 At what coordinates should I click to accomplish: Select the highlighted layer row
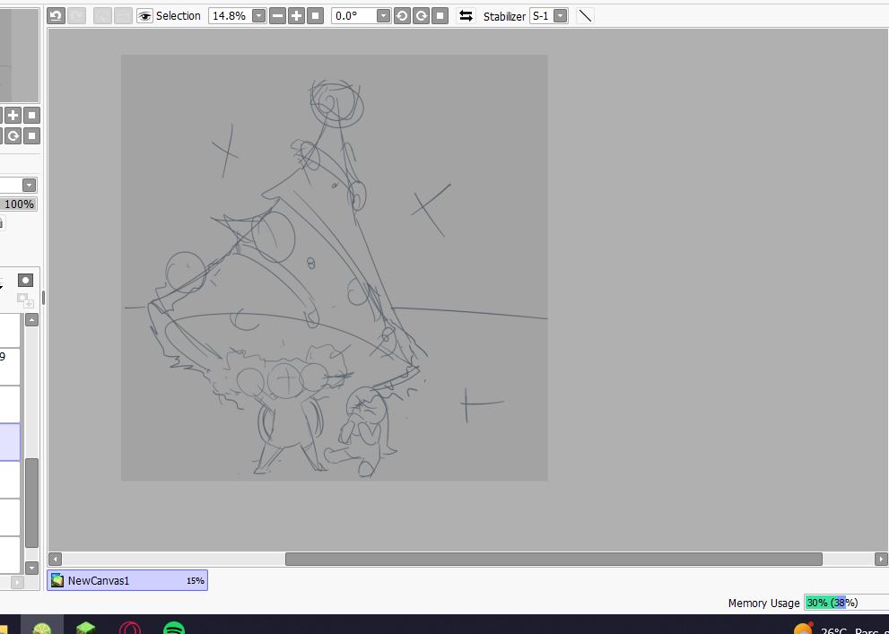pyautogui.click(x=10, y=442)
